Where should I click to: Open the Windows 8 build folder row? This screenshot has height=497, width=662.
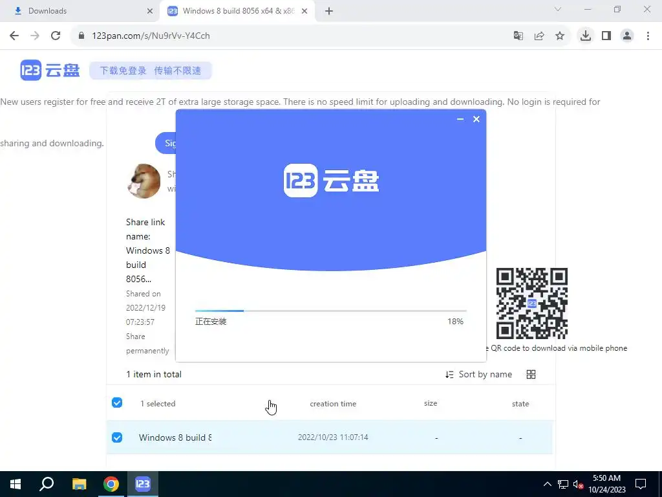pyautogui.click(x=329, y=437)
